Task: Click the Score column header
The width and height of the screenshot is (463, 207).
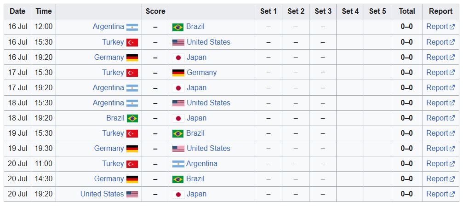Action: coord(155,11)
